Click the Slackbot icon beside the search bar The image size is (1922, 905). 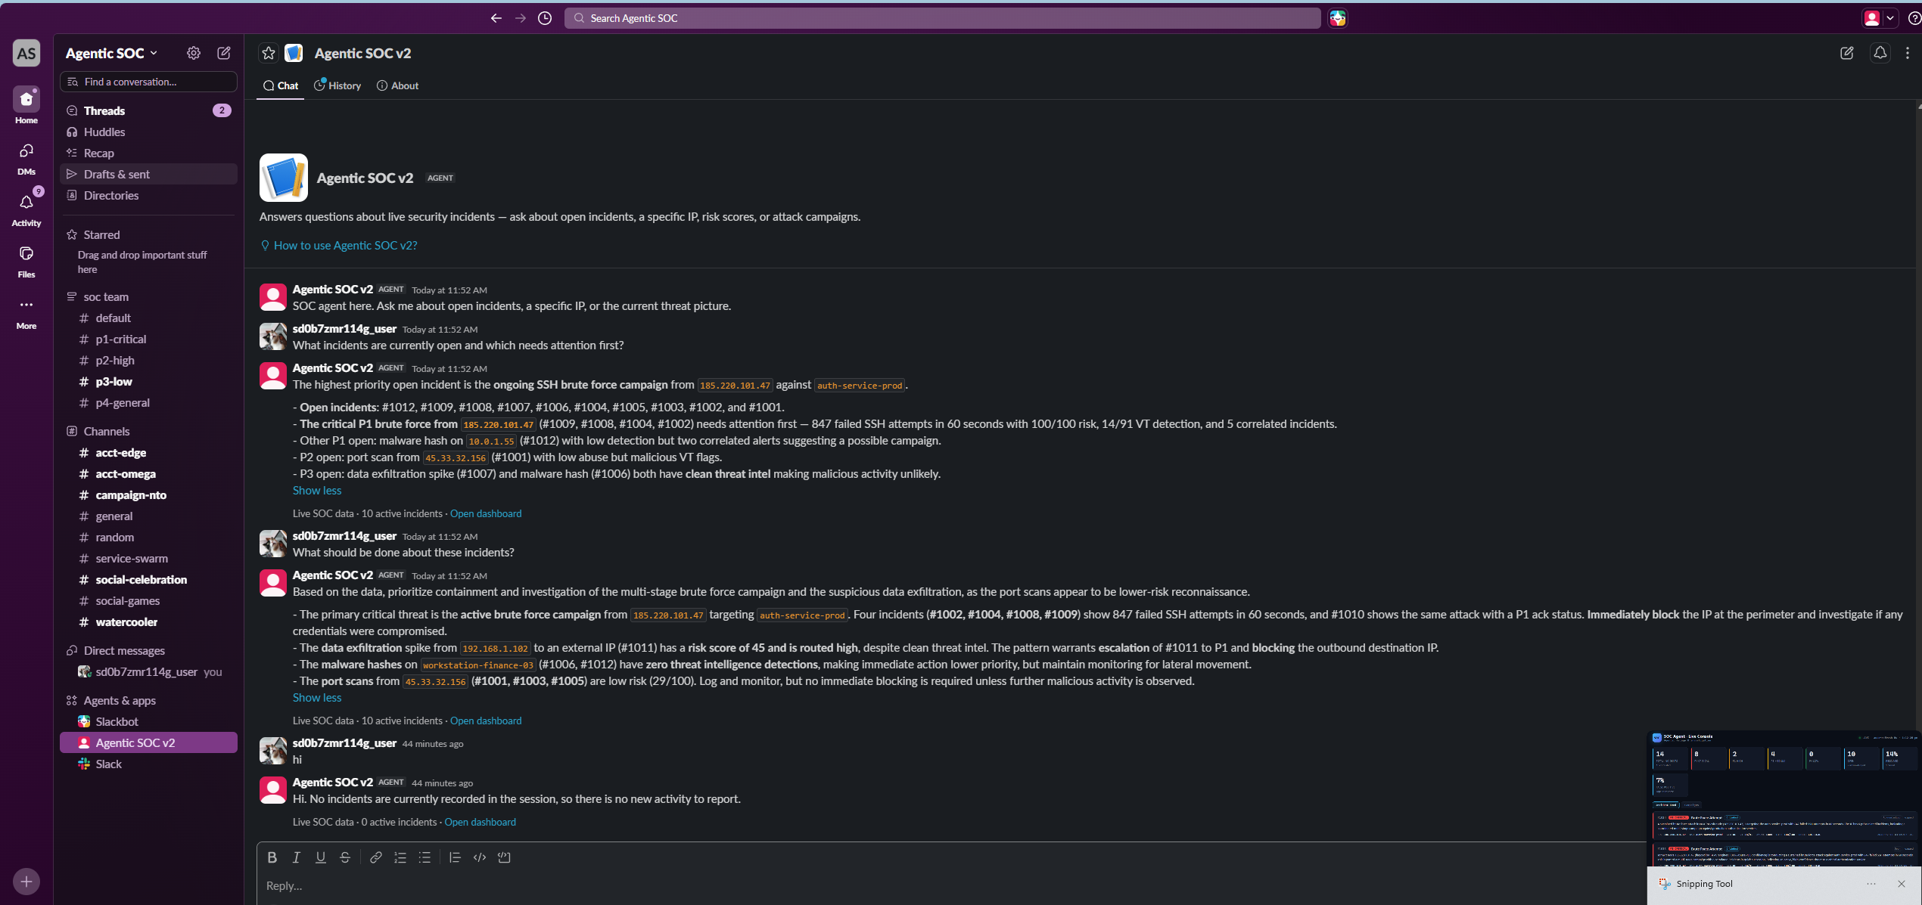(x=1338, y=18)
